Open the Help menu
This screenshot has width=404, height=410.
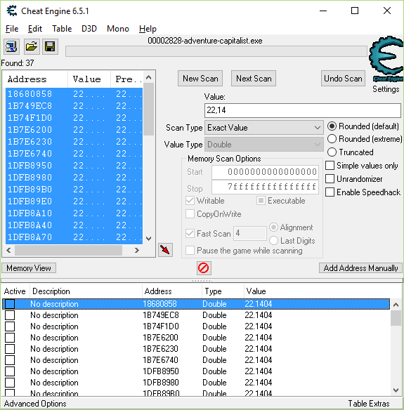pyautogui.click(x=148, y=29)
